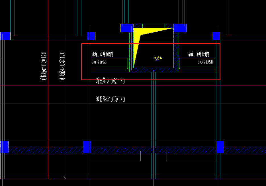Select the yellow 电梯井 elevator shaft label
Viewport: 266px width, 186px height.
tap(158, 59)
